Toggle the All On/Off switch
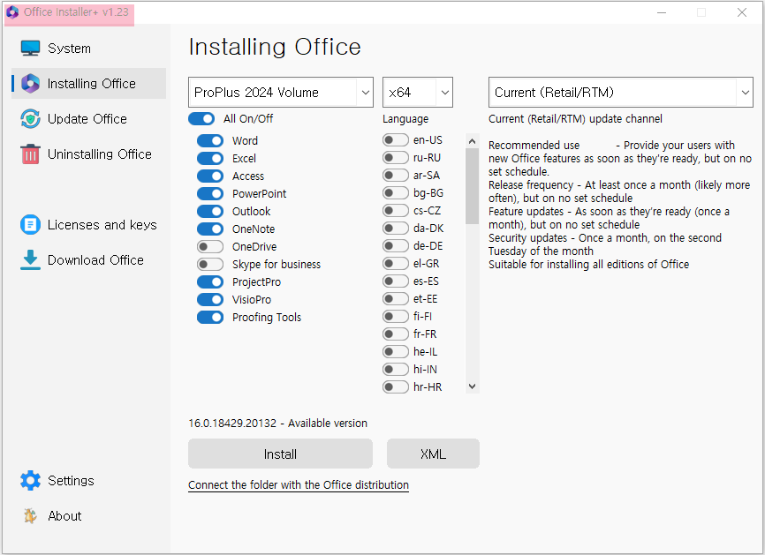 [x=201, y=119]
